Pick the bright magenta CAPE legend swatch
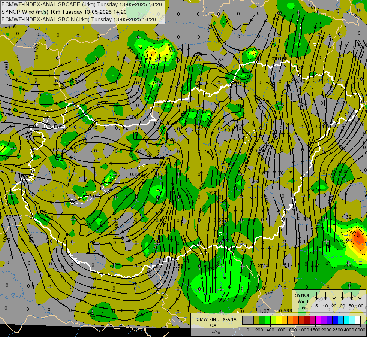This screenshot has width=367, height=337. 318,320
